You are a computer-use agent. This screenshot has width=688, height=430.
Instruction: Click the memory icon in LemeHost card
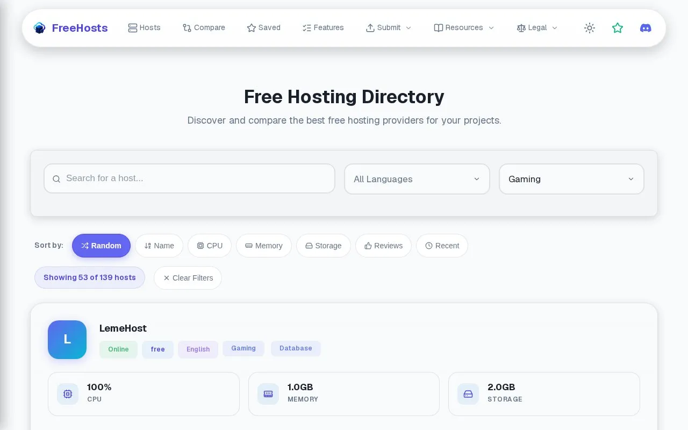click(268, 394)
